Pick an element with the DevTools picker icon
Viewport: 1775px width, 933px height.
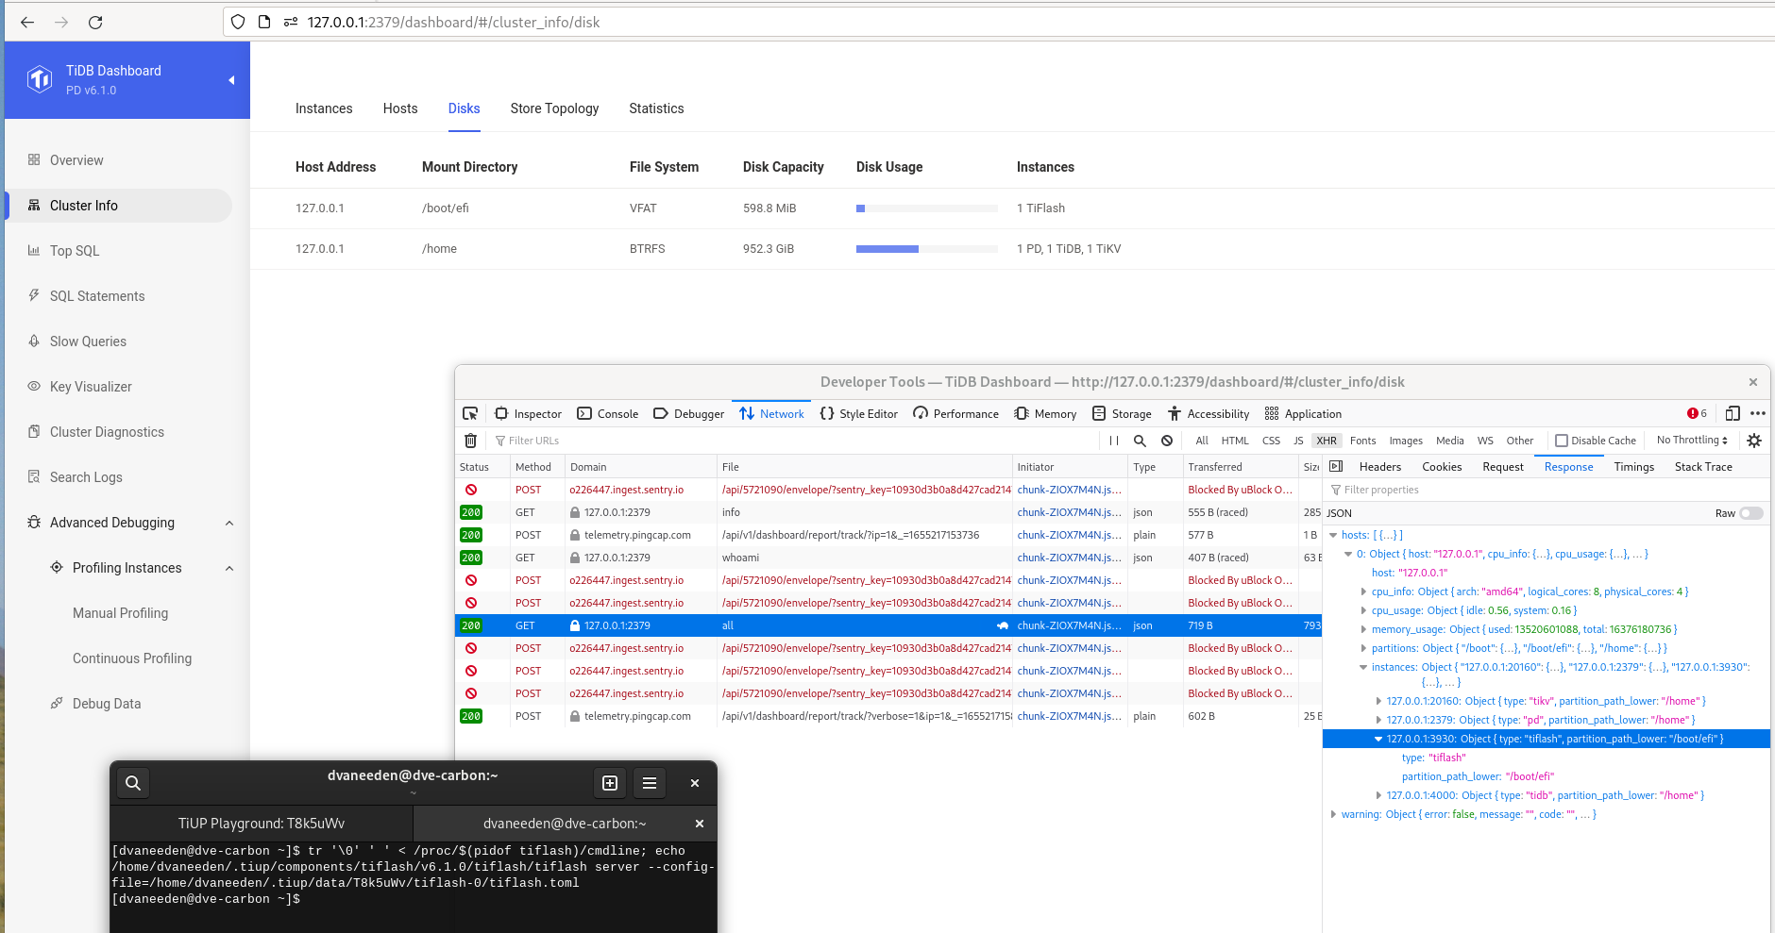(470, 413)
